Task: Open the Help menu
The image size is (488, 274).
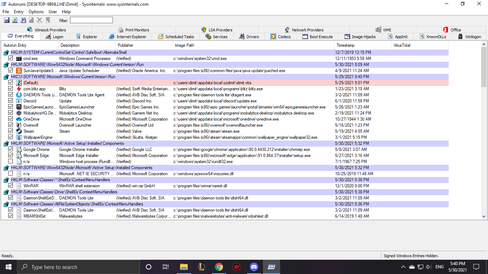Action: [x=66, y=12]
